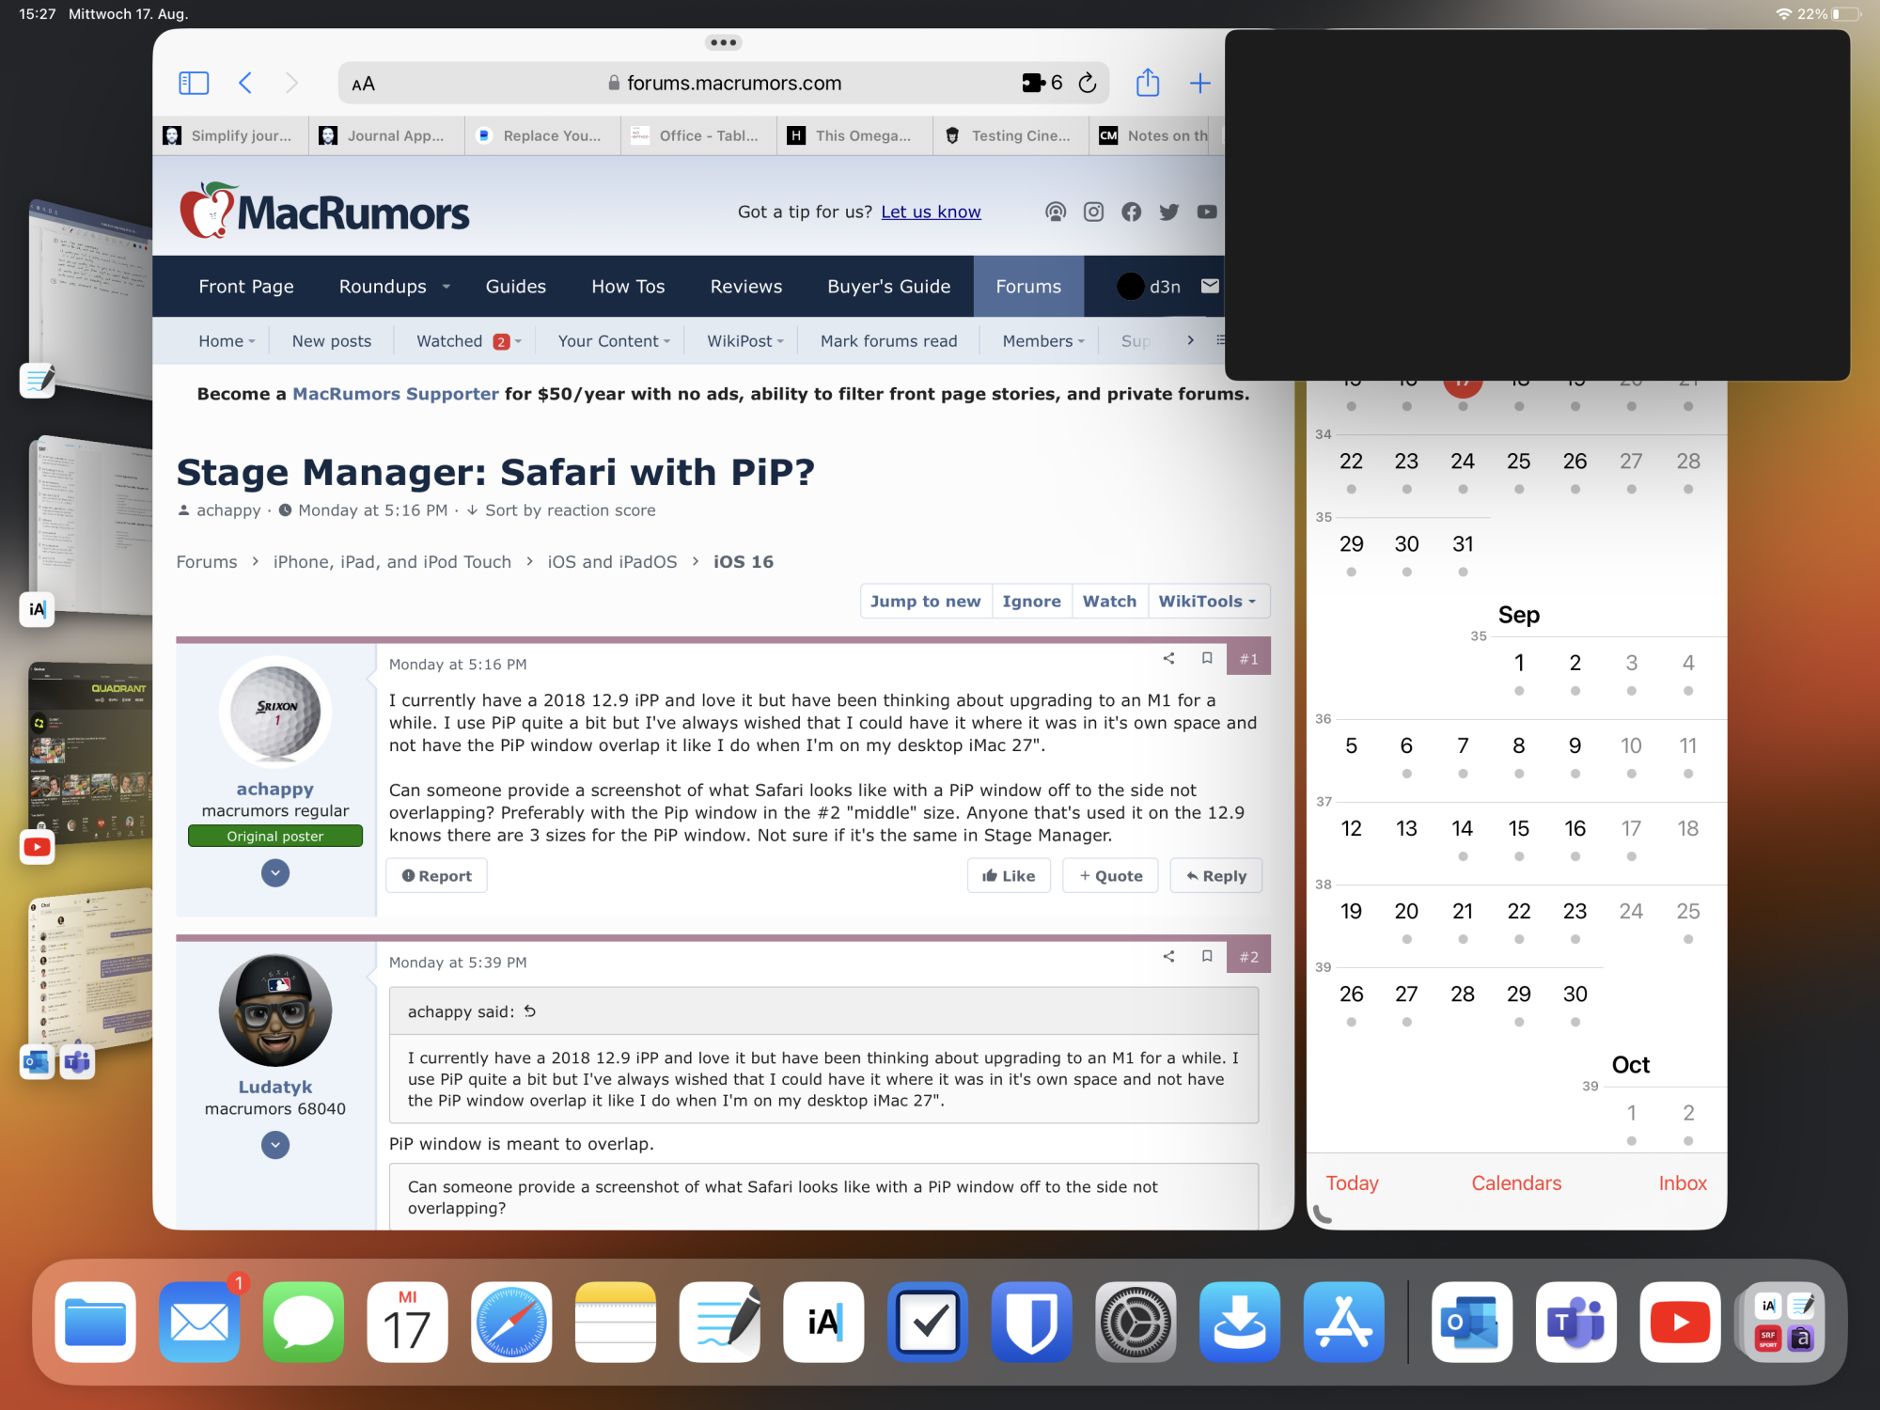1880x1410 pixels.
Task: Open a new Safari tab with plus
Action: pyautogui.click(x=1199, y=83)
